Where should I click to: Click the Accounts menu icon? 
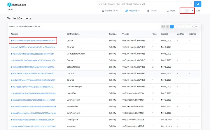click(x=127, y=11)
